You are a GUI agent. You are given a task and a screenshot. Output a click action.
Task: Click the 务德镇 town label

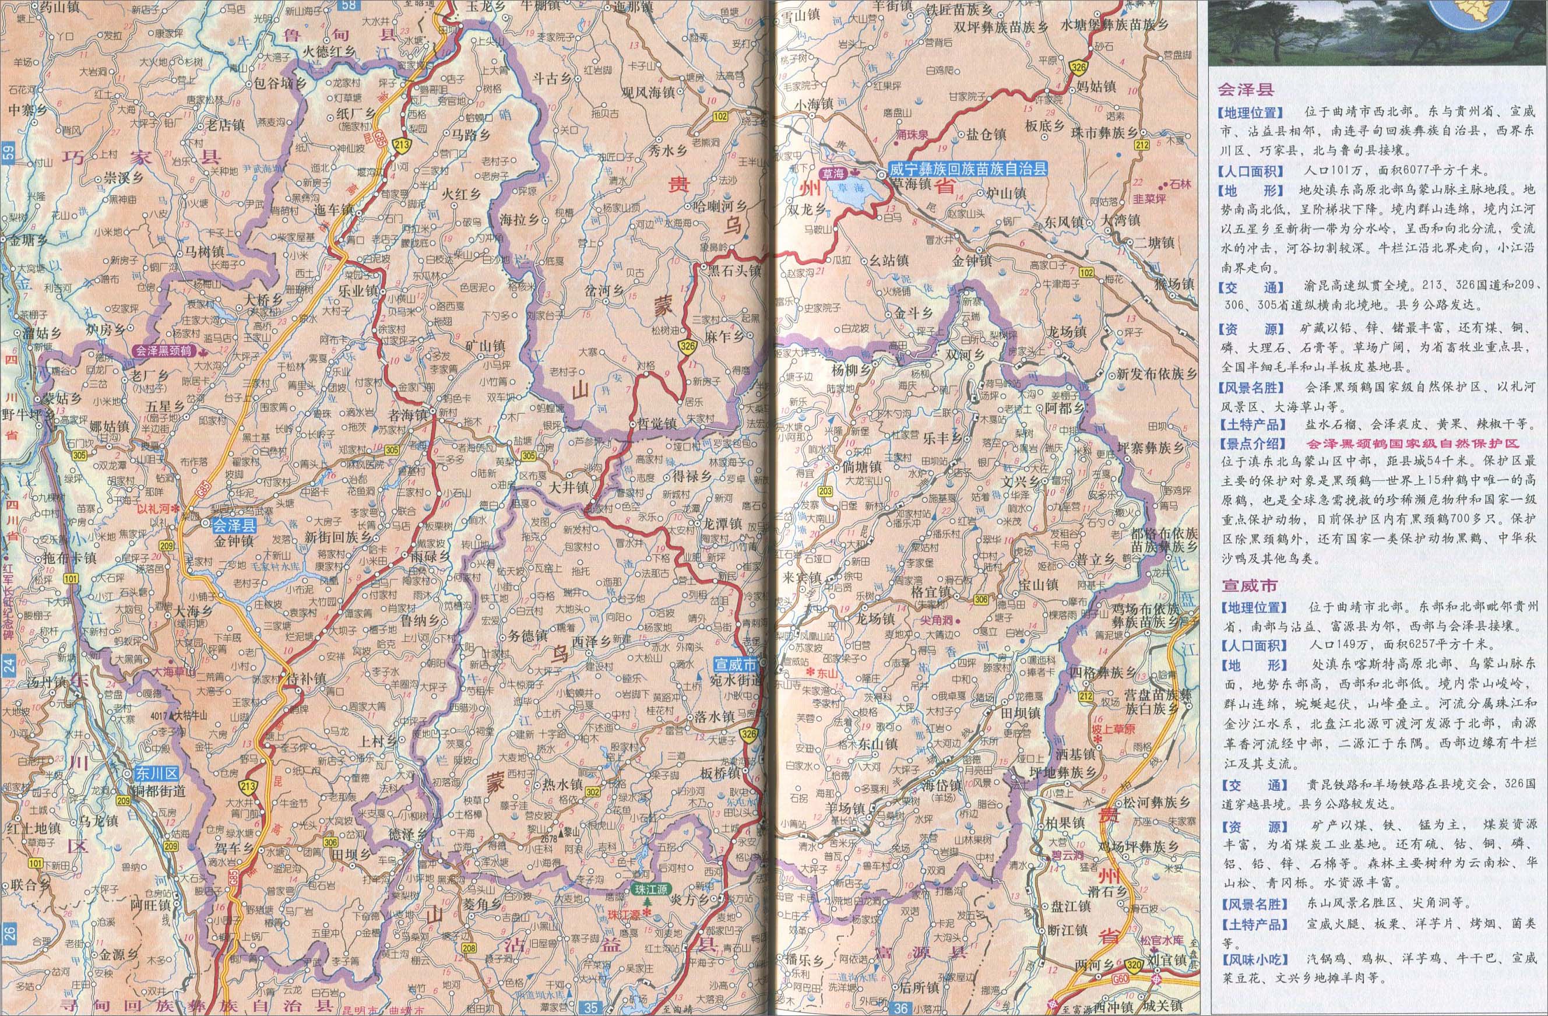(528, 637)
